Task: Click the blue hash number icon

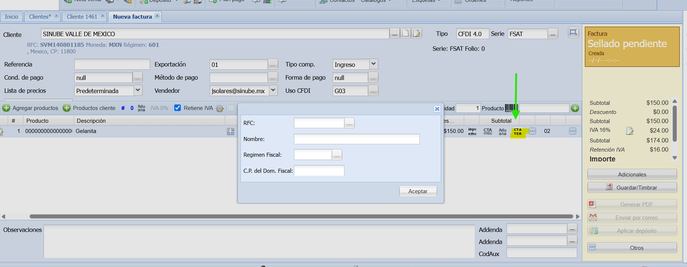Action: (x=123, y=108)
